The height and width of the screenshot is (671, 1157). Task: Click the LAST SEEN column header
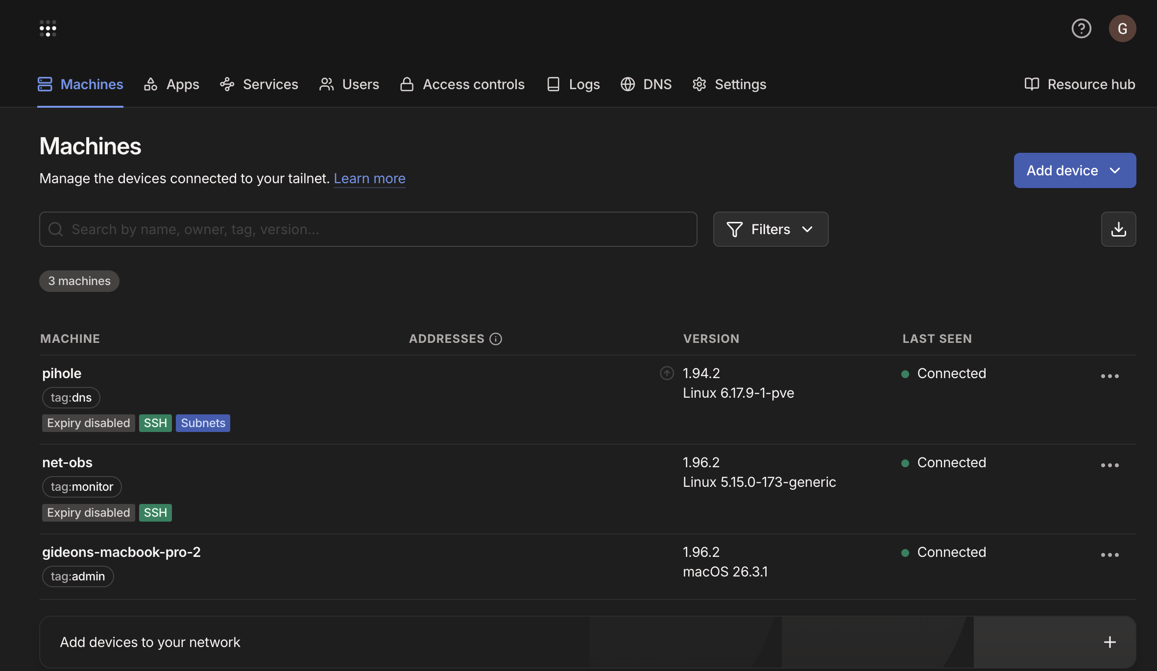coord(937,339)
